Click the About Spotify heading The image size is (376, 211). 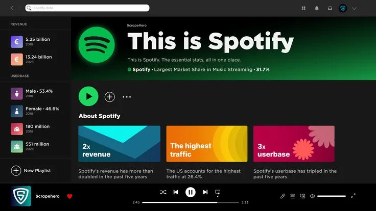[100, 116]
